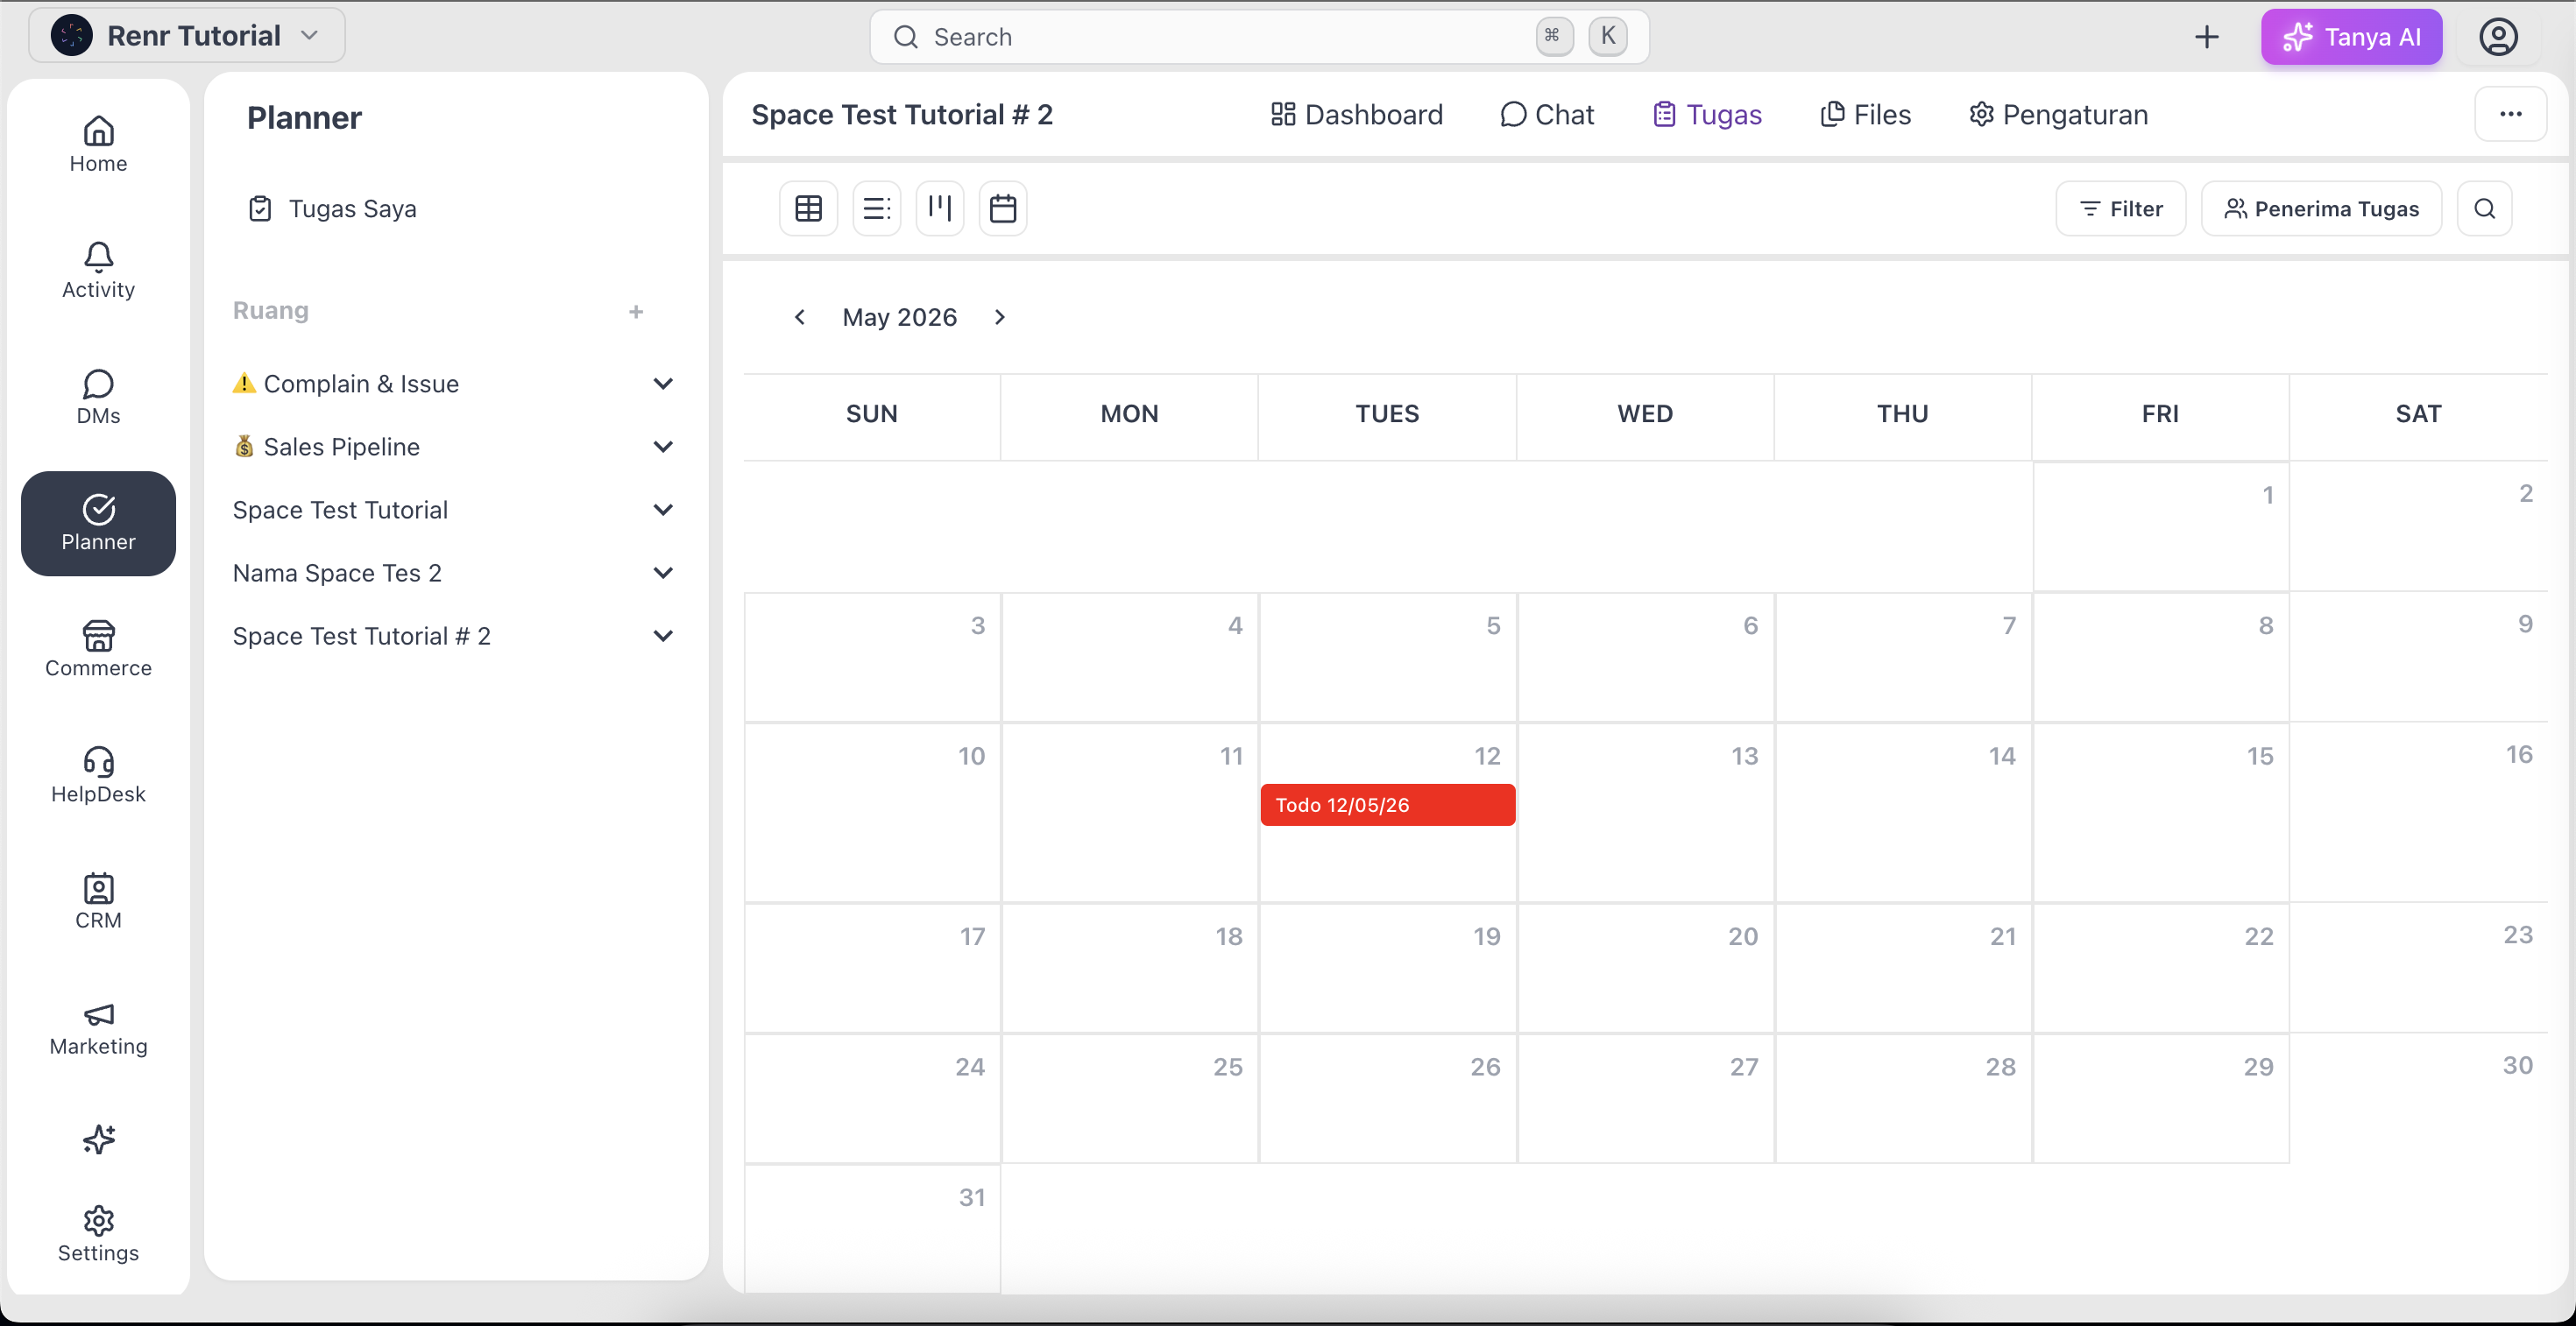The image size is (2576, 1326).
Task: Click the Penerima Tugas button
Action: pos(2321,208)
